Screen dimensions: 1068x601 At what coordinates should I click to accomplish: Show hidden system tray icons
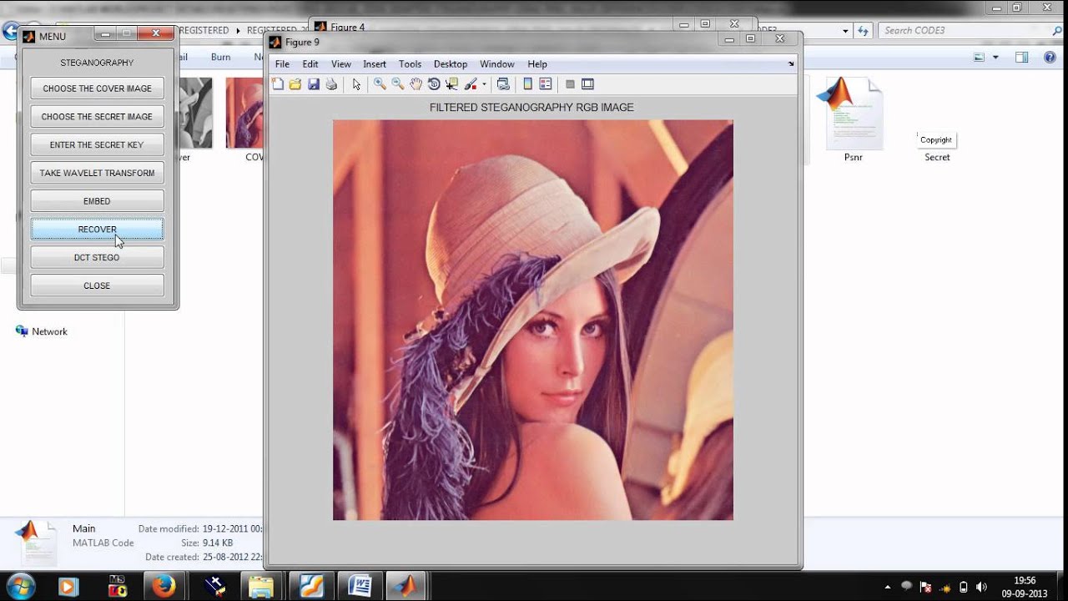(x=887, y=587)
